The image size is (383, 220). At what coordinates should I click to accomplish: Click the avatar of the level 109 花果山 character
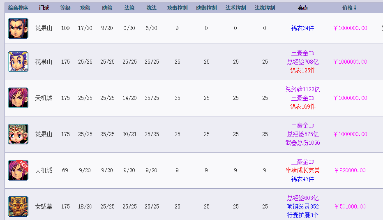click(x=18, y=28)
